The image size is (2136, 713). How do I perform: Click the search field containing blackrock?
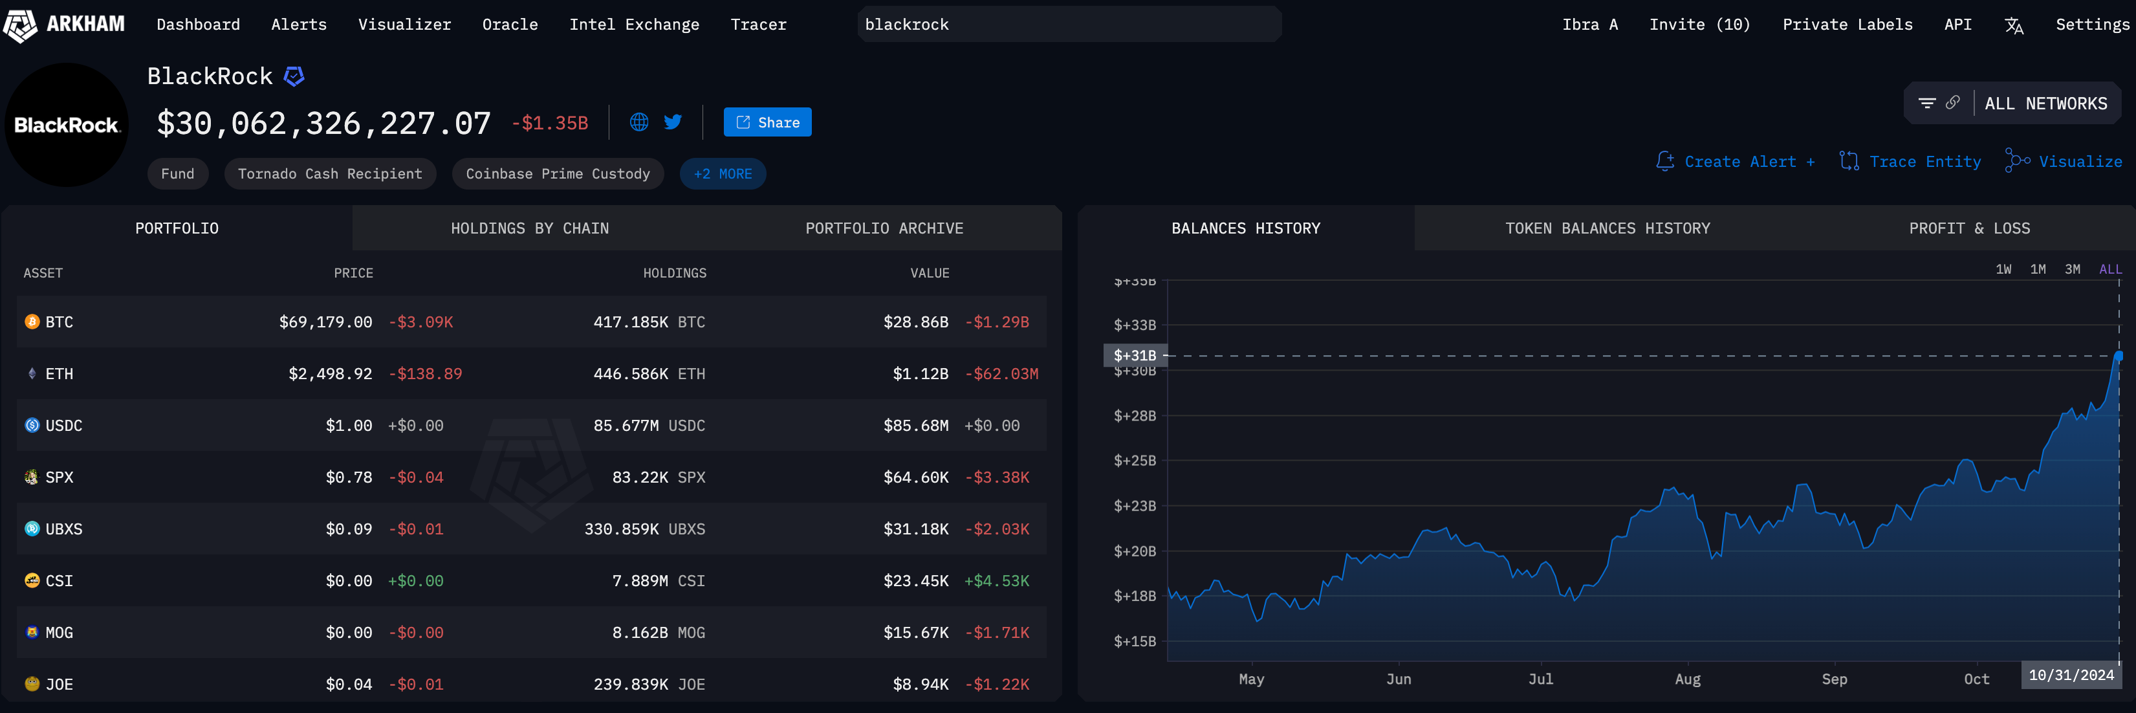(1069, 25)
